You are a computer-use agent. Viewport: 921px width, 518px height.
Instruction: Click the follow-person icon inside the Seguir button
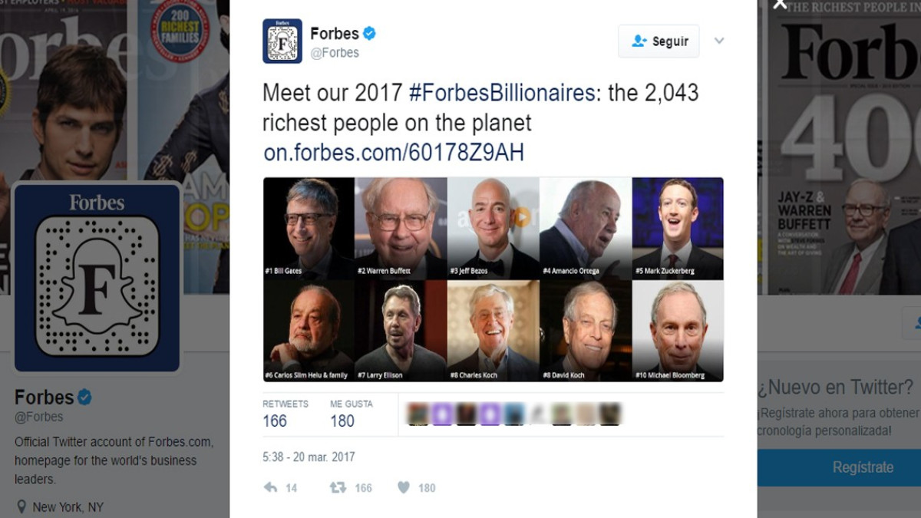(637, 41)
